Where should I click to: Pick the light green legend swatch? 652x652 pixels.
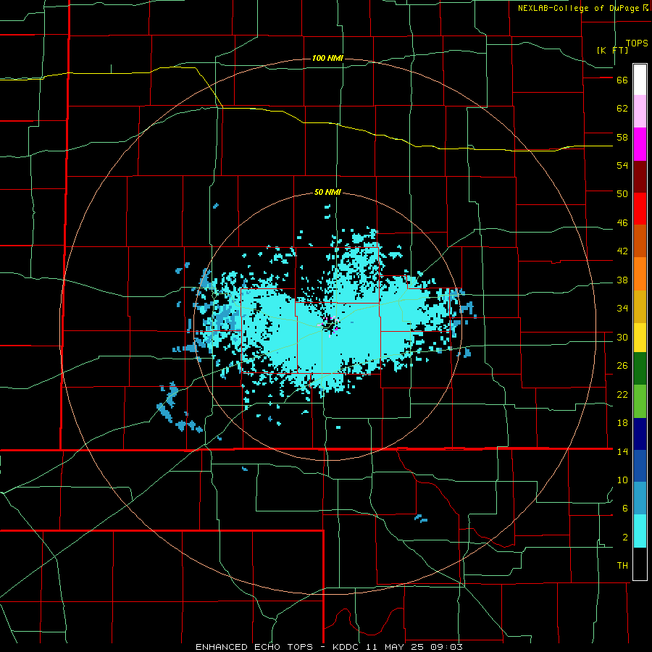coord(640,401)
